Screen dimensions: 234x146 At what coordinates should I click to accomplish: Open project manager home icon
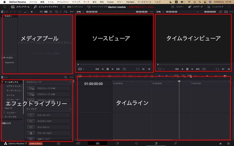click(x=220, y=144)
